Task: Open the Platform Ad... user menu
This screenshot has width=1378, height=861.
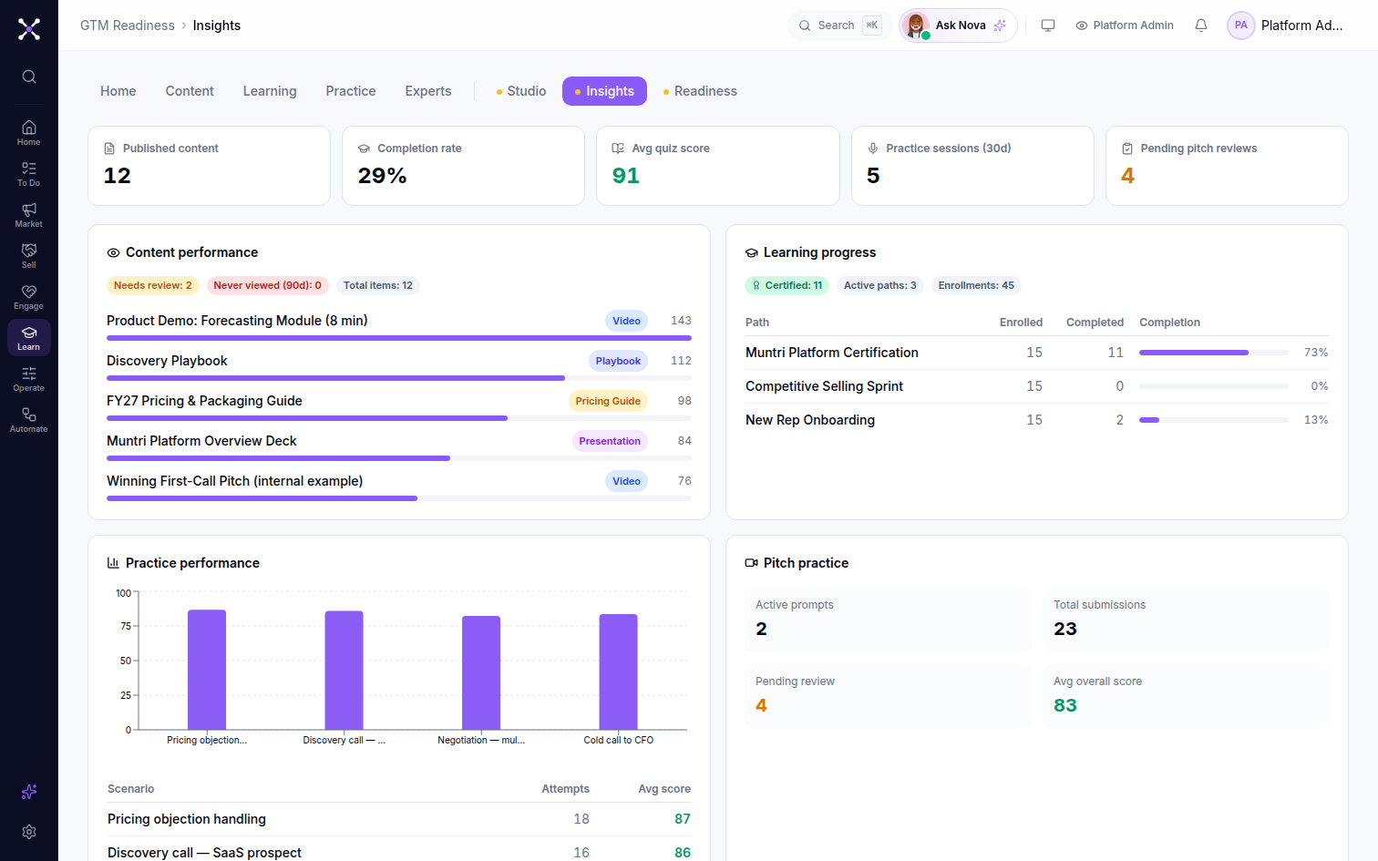Action: (1286, 26)
